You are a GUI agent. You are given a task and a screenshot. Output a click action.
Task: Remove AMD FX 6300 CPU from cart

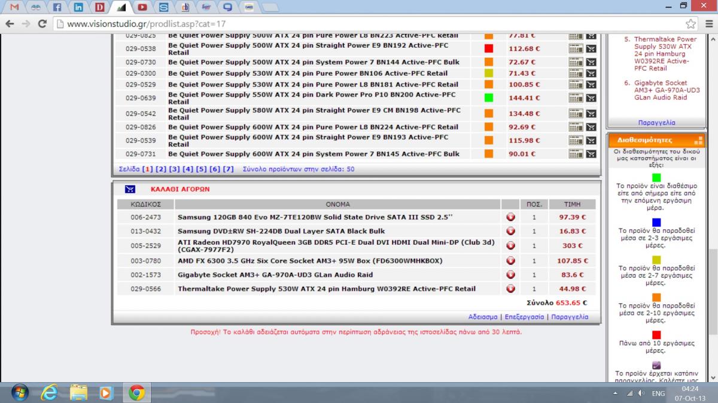pyautogui.click(x=510, y=260)
